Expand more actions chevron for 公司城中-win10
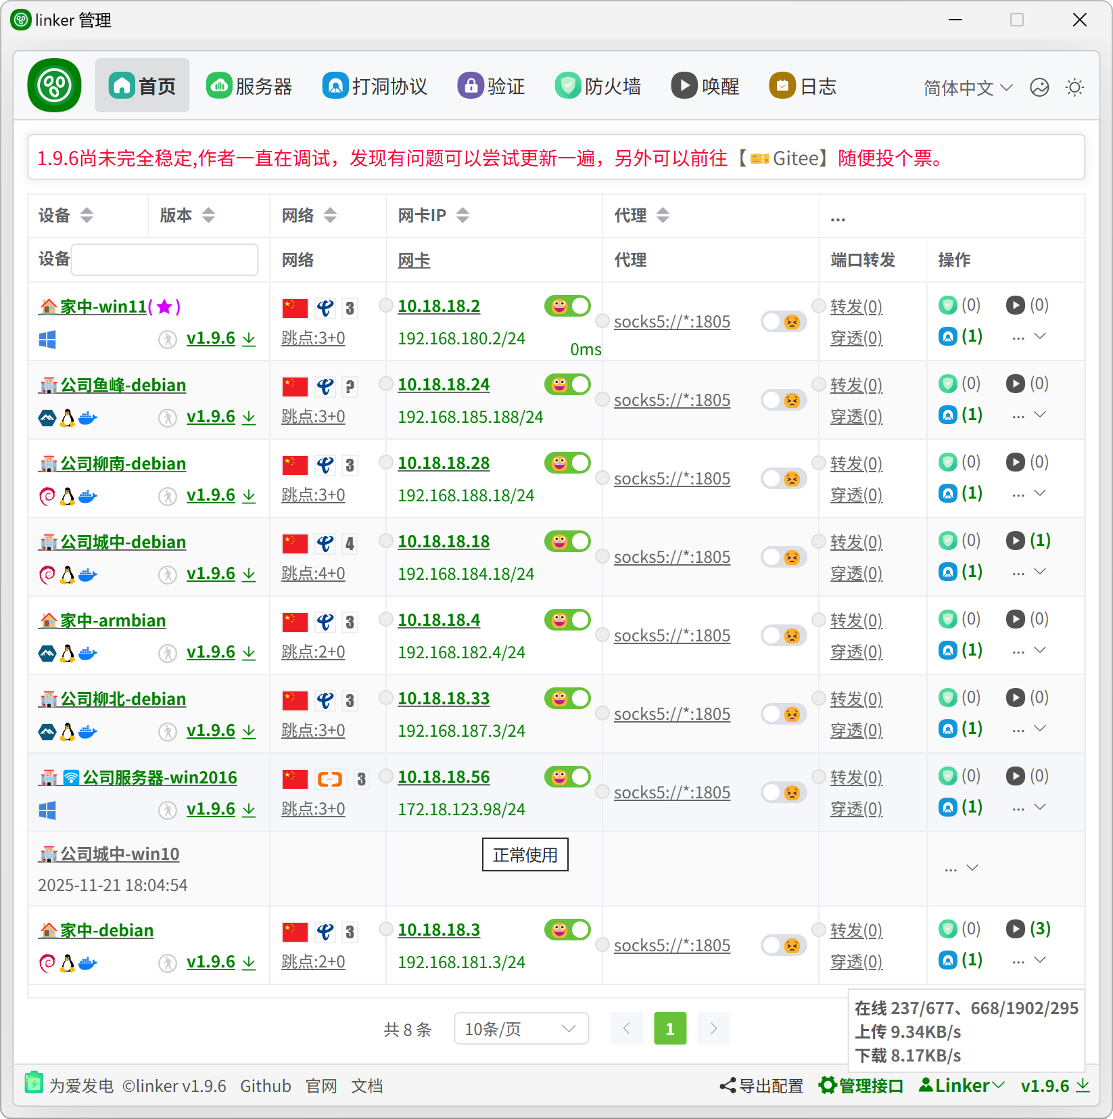Screen dimensions: 1113x1119 972,868
